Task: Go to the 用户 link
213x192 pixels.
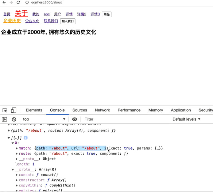Action: [x=57, y=14]
